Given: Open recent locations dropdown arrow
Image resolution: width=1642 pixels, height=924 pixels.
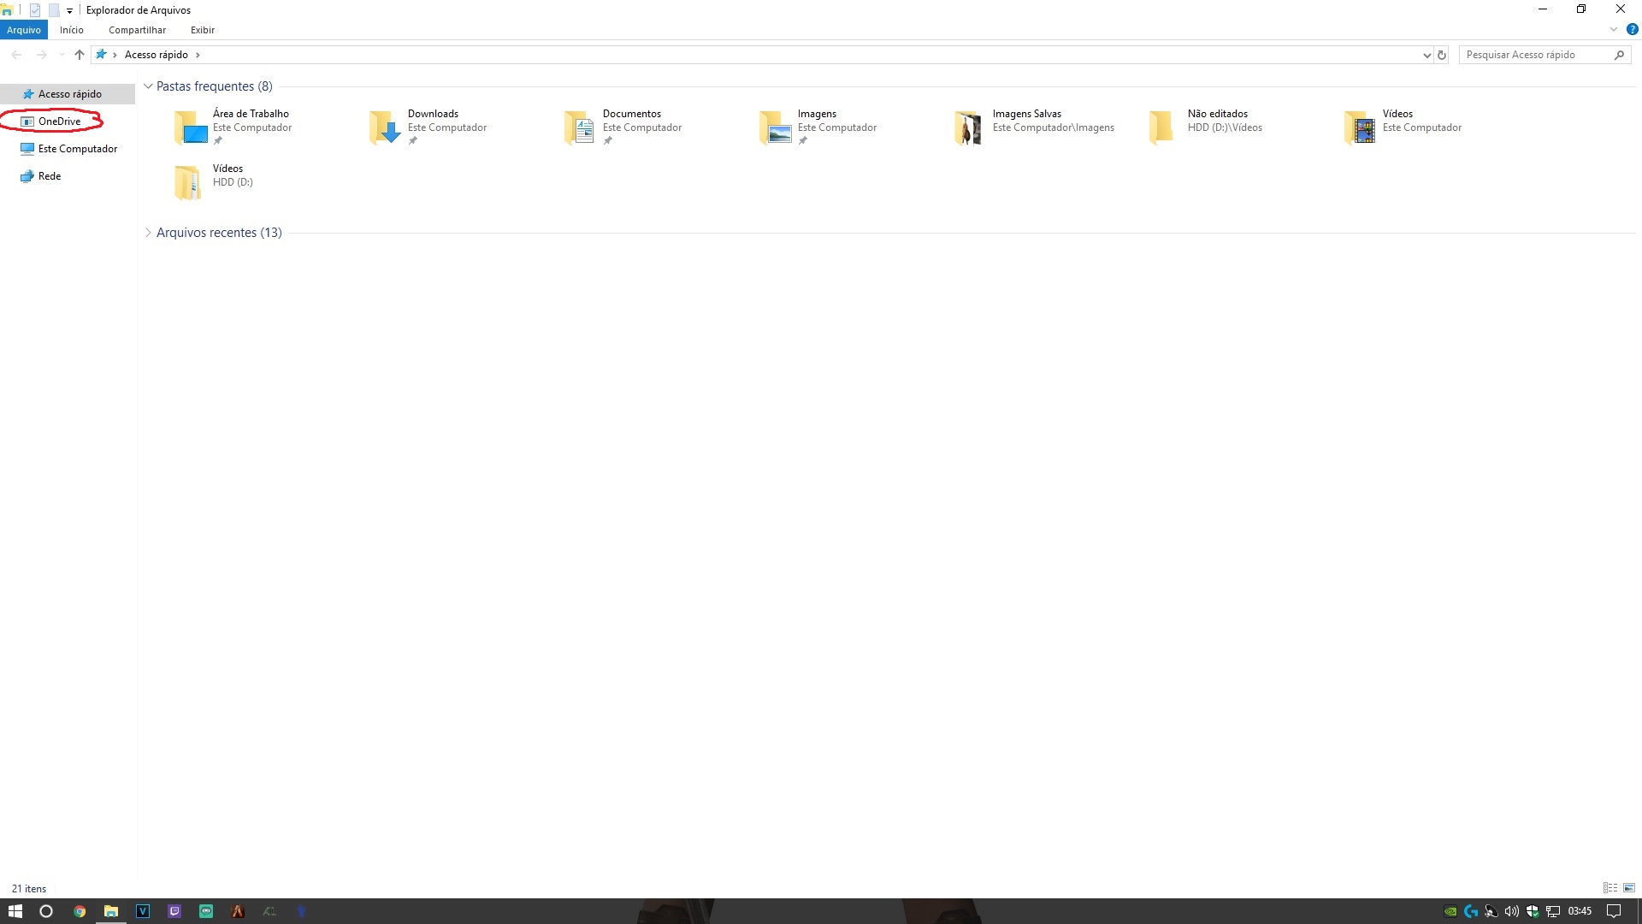Looking at the screenshot, I should pyautogui.click(x=62, y=55).
